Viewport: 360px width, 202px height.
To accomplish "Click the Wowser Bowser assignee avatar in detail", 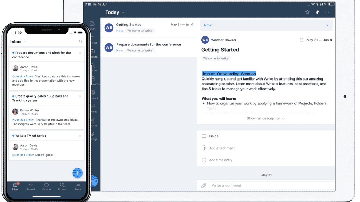I will (x=205, y=40).
